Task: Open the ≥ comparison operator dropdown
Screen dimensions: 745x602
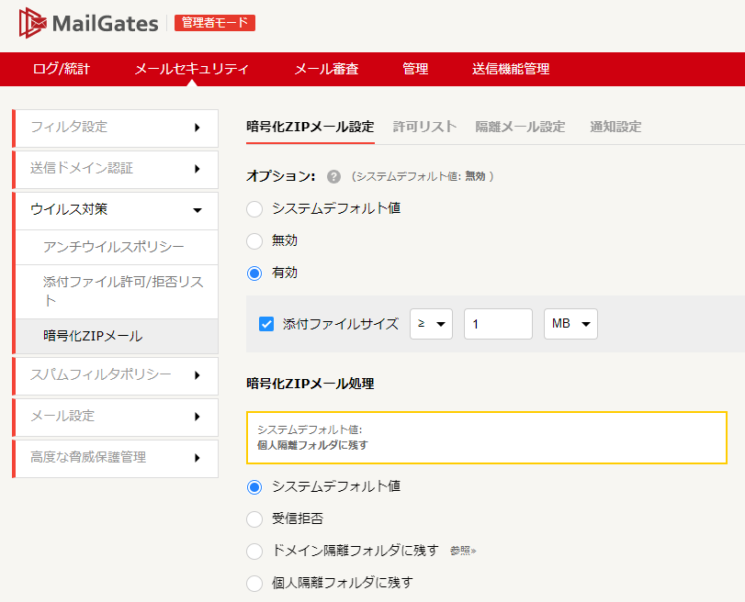Action: pos(431,324)
